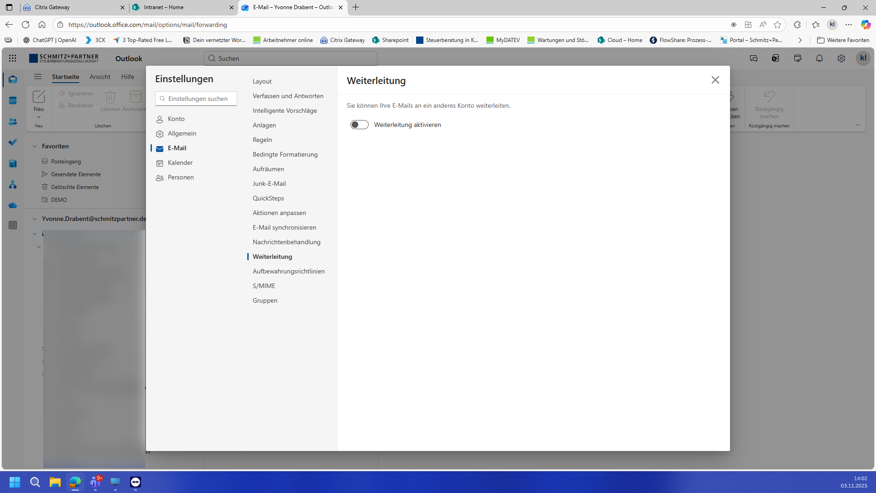Open the Kalender settings category
Image resolution: width=876 pixels, height=493 pixels.
(180, 163)
